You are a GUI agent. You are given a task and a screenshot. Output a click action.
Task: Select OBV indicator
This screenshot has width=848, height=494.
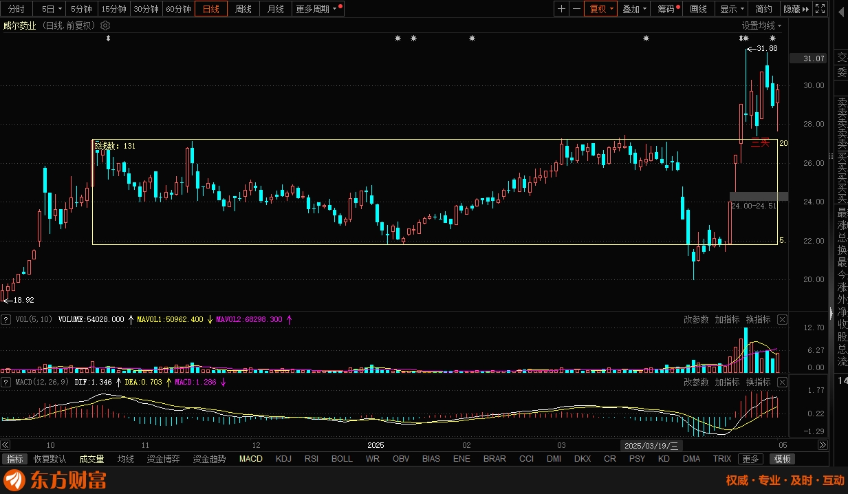(x=401, y=459)
